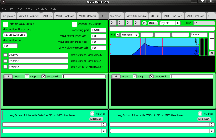Click the rewind-to-start "|<" button
Image resolution: width=216 pixels, height=138 pixels.
point(144,23)
